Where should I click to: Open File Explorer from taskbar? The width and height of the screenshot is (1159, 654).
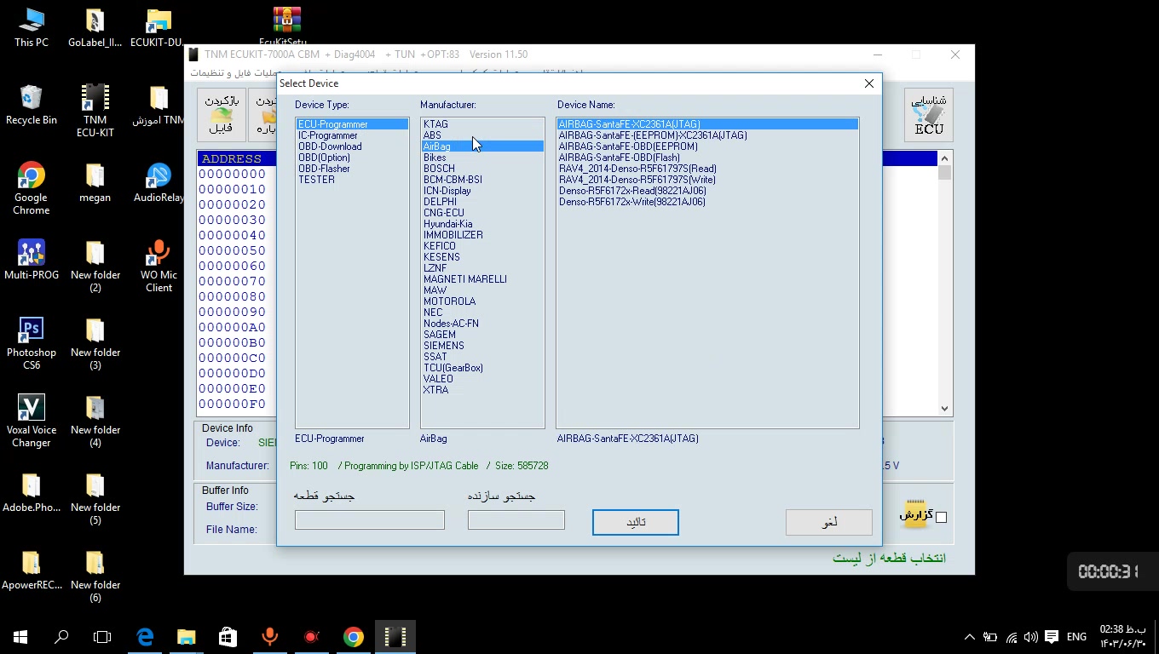(x=186, y=636)
